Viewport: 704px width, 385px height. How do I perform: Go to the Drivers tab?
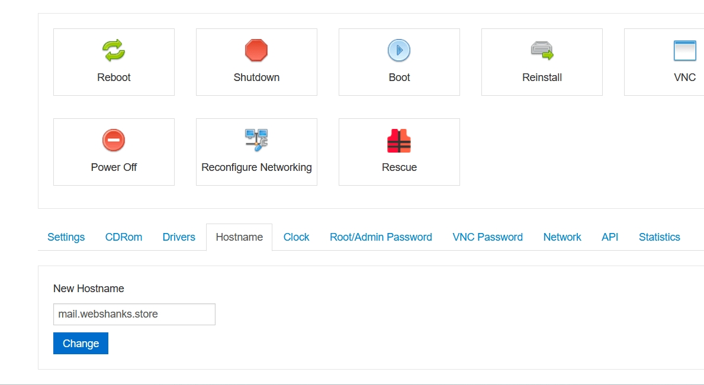coord(179,237)
